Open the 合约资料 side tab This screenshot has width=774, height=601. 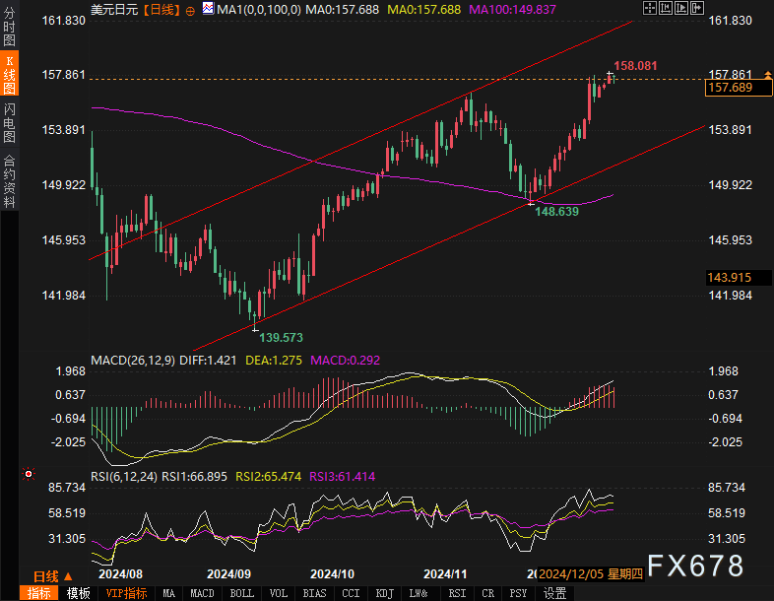pyautogui.click(x=10, y=180)
